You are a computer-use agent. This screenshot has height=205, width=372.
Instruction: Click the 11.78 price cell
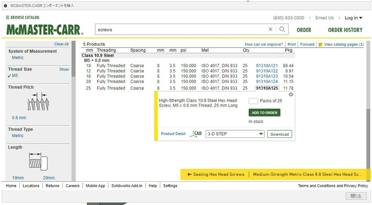pyautogui.click(x=288, y=88)
